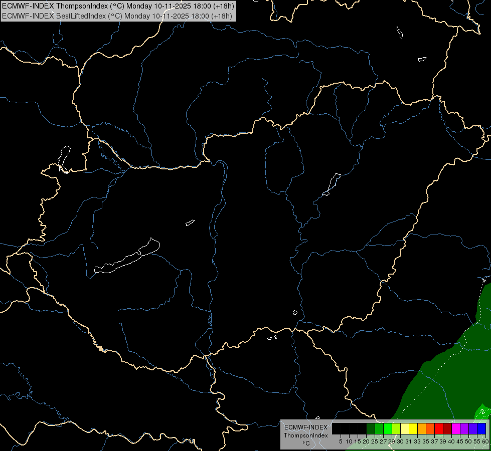Click the dark red 39-40 legend swatch
The image size is (491, 451).
click(447, 428)
